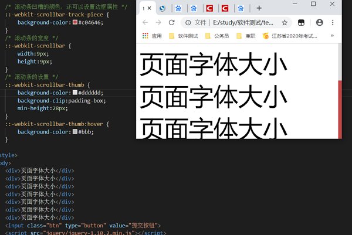The height and width of the screenshot is (235, 352).
Task: Click the "::-webkit-scrollbar-thumb:hover" selector
Action: pyautogui.click(x=54, y=124)
